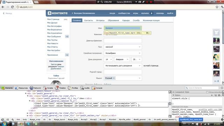Bookmark this page with the star icon

tap(217, 7)
